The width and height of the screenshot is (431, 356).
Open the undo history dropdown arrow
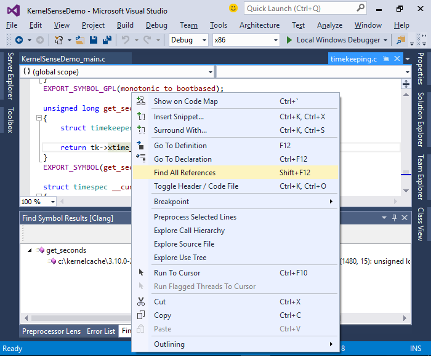pyautogui.click(x=136, y=40)
